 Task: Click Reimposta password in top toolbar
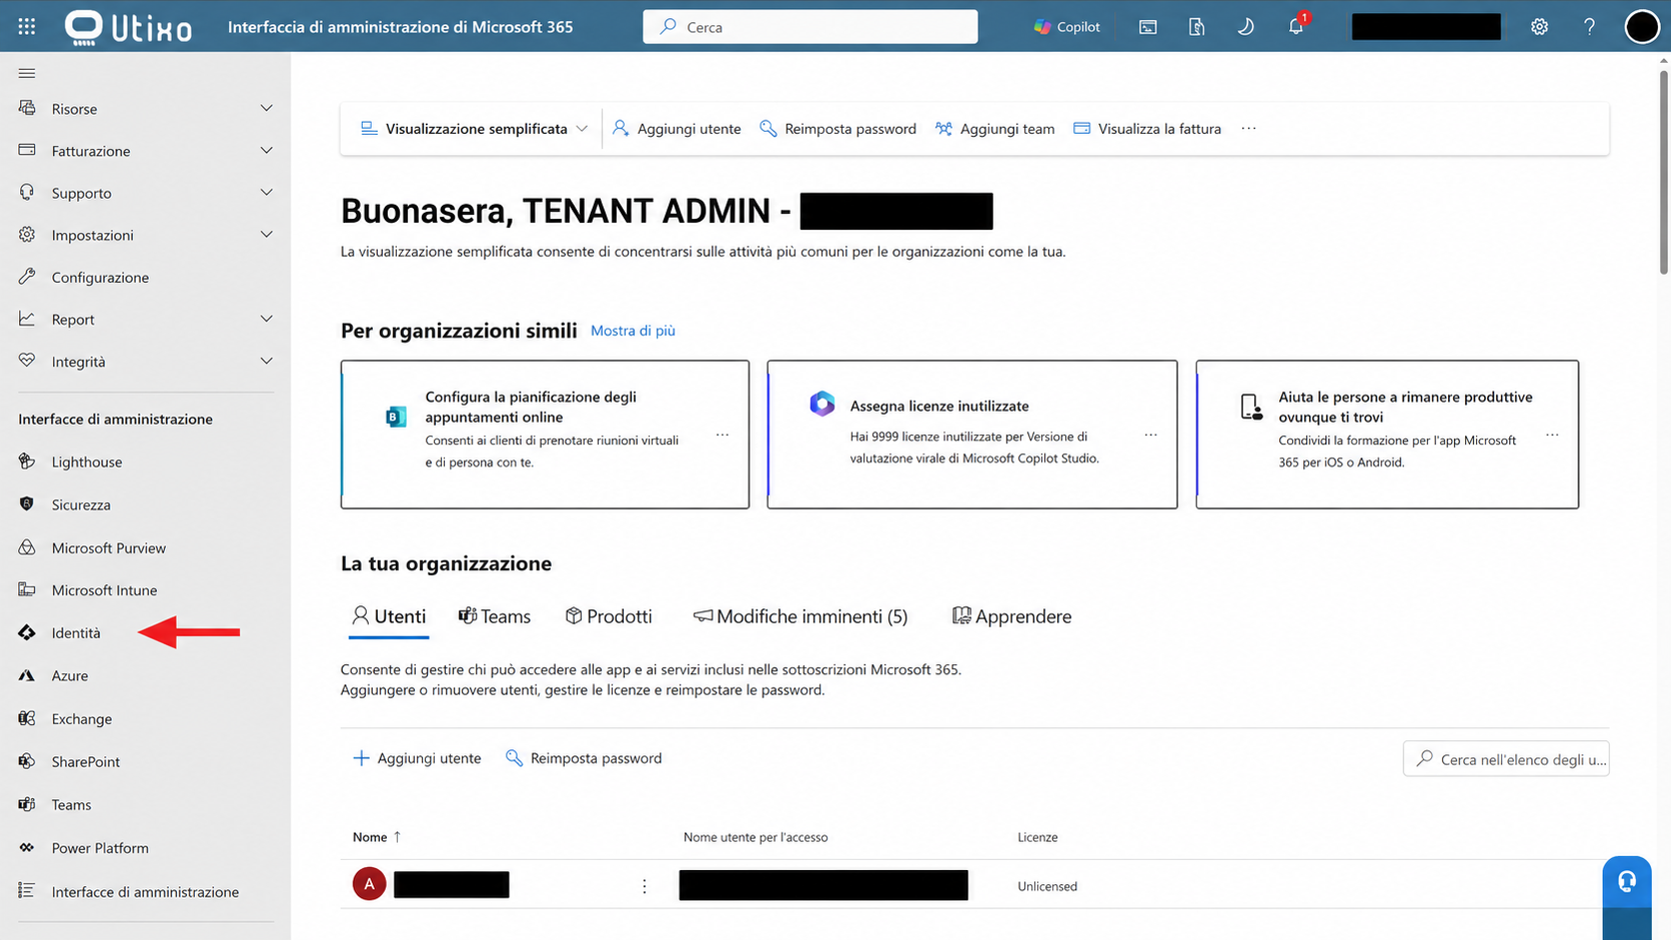pyautogui.click(x=837, y=129)
